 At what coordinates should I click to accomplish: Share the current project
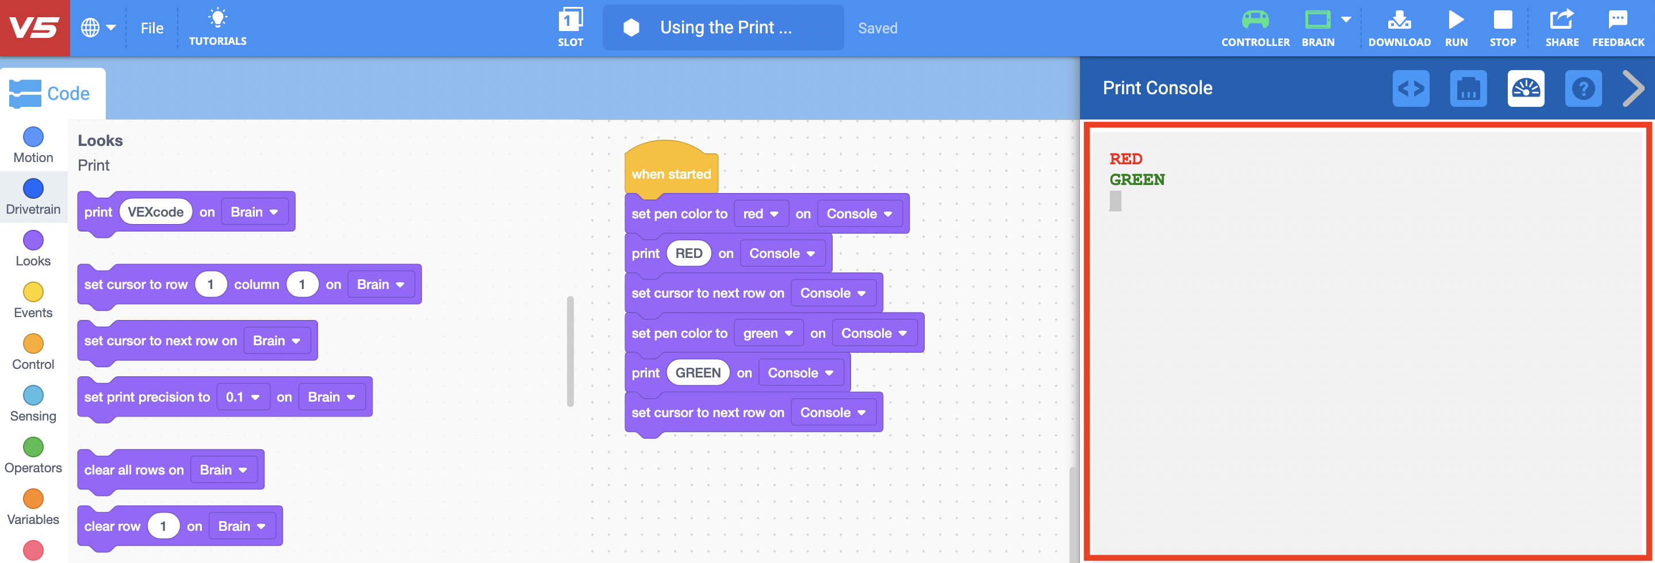click(1561, 27)
